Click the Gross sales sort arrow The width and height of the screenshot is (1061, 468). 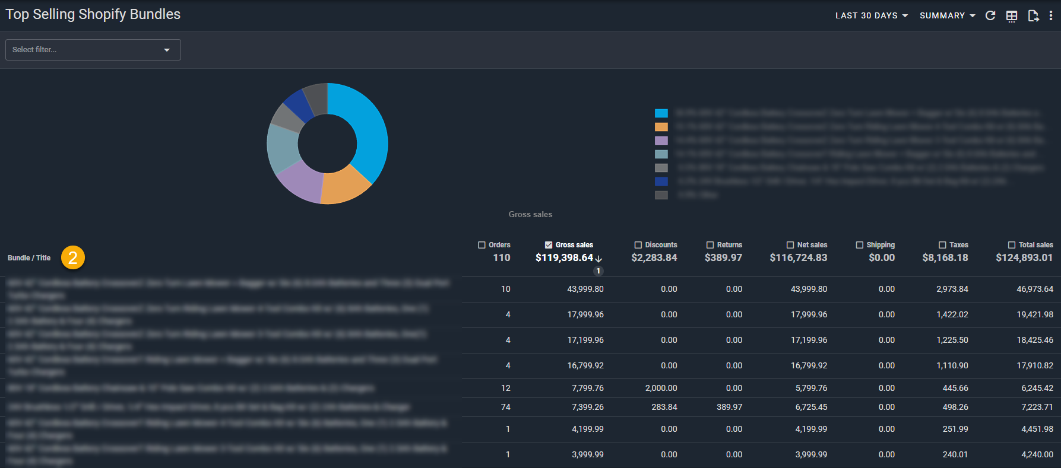[x=598, y=259]
